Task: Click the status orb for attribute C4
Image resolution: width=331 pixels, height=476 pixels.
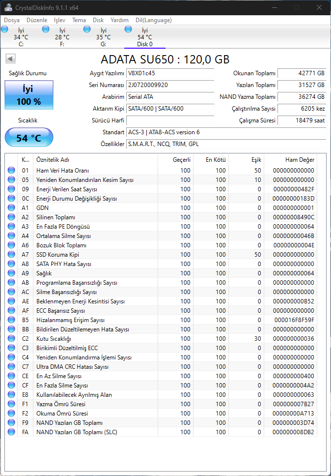Action: (x=11, y=357)
